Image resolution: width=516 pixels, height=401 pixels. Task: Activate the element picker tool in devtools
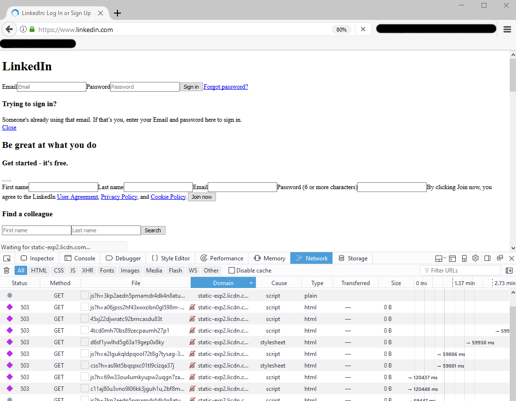click(x=7, y=258)
